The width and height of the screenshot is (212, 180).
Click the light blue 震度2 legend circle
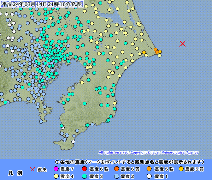pyautogui.click(x=116, y=176)
